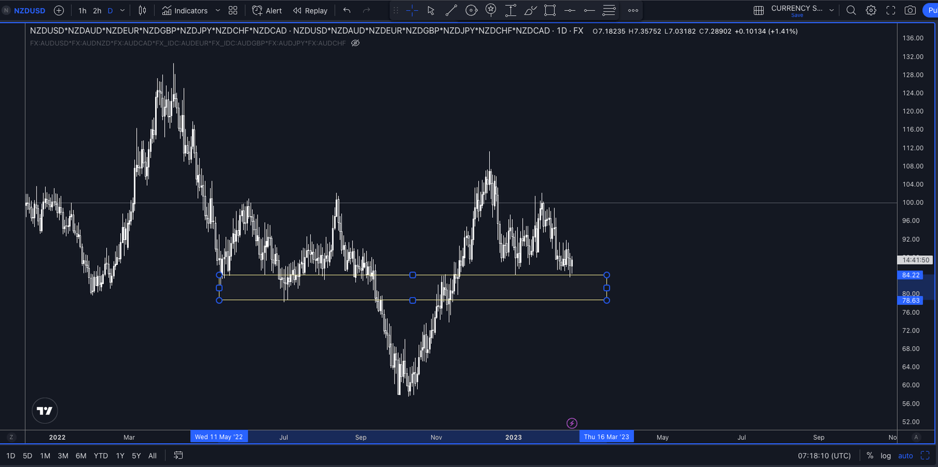Select the Horizontal Line tool
This screenshot has height=467, width=938.
click(x=569, y=10)
